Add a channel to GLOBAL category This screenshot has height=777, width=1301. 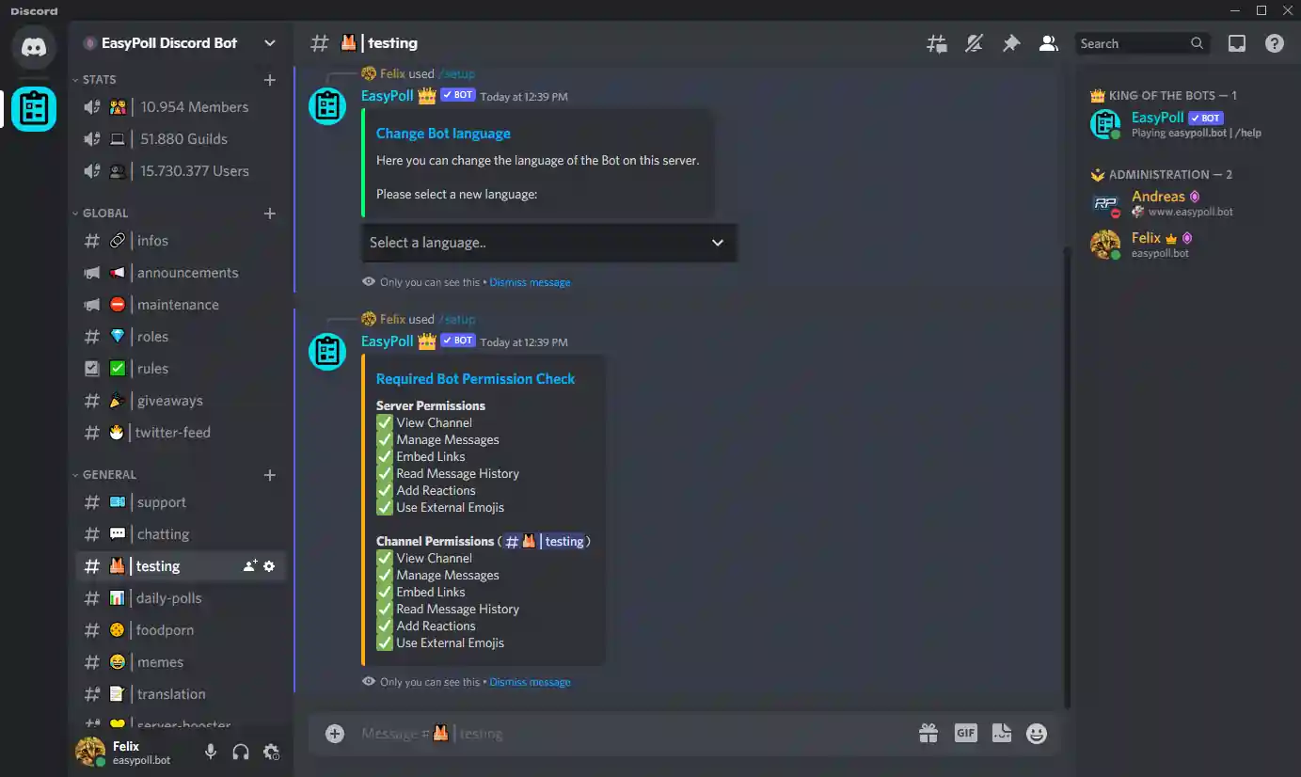pos(270,214)
